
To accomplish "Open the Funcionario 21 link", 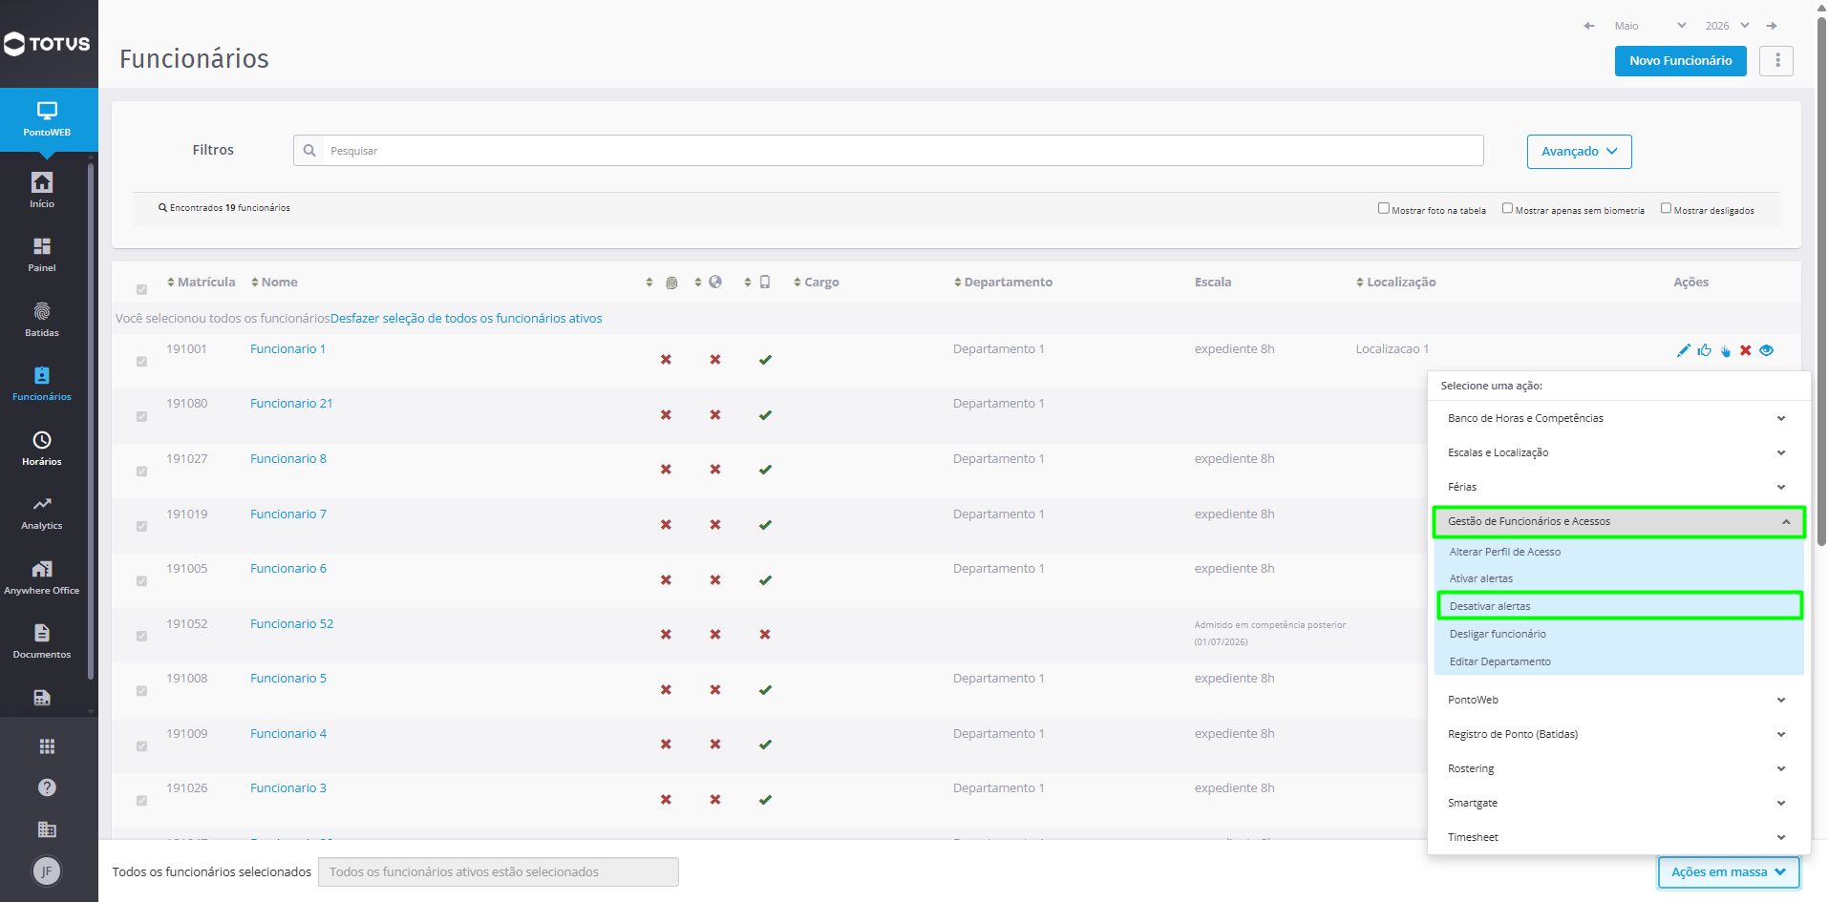I will (x=291, y=403).
